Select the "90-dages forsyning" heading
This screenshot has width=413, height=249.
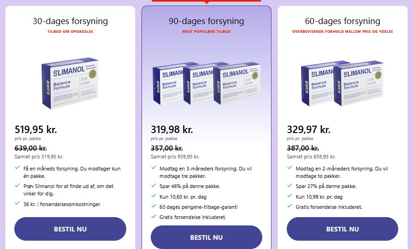pyautogui.click(x=206, y=21)
